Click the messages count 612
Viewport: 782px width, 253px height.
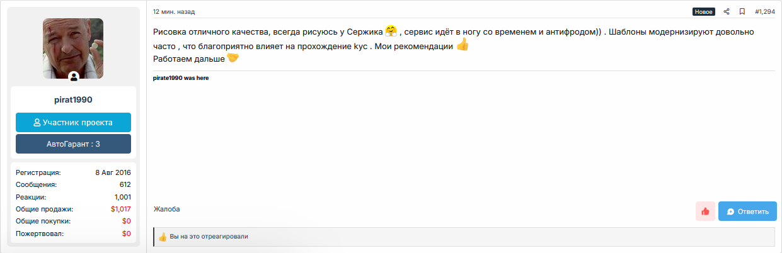coord(125,185)
